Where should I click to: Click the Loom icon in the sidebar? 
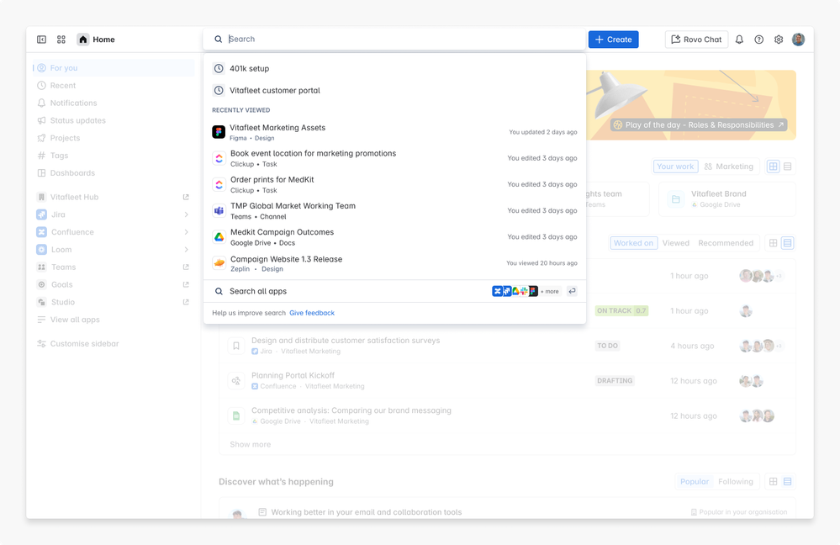tap(41, 250)
